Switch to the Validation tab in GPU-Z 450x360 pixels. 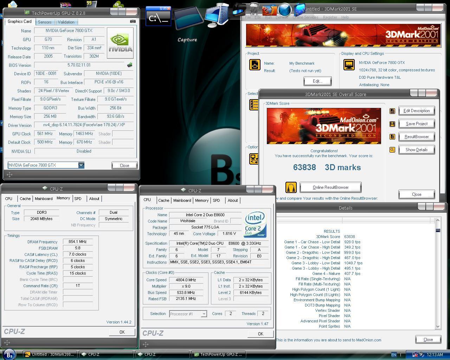tap(66, 22)
